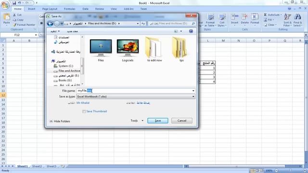Open the Sheet2 worksheet tab
308x173 pixels.
tap(37, 166)
